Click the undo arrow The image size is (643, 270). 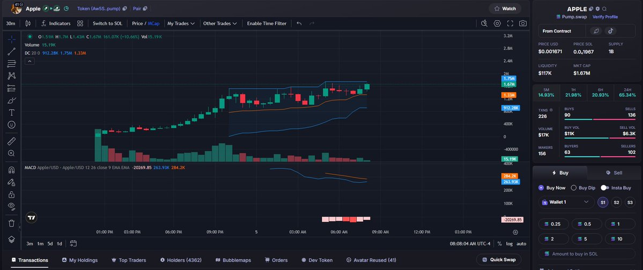point(299,24)
